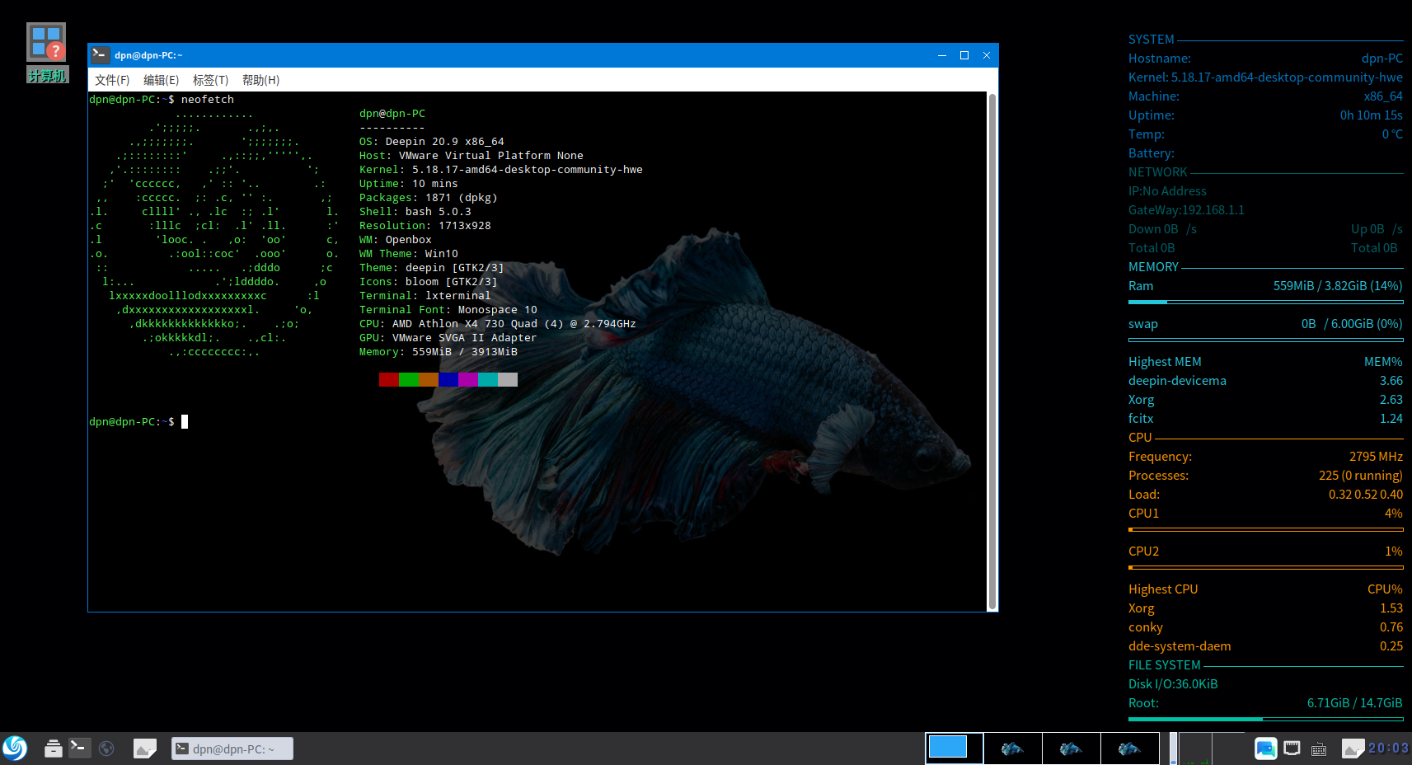
Task: Switch to the second workspace
Action: pyautogui.click(x=1013, y=749)
